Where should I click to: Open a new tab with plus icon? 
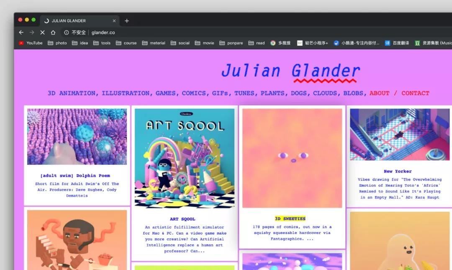pos(127,21)
